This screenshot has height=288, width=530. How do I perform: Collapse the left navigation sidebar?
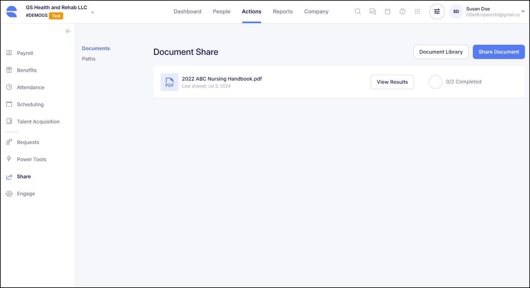tap(69, 31)
